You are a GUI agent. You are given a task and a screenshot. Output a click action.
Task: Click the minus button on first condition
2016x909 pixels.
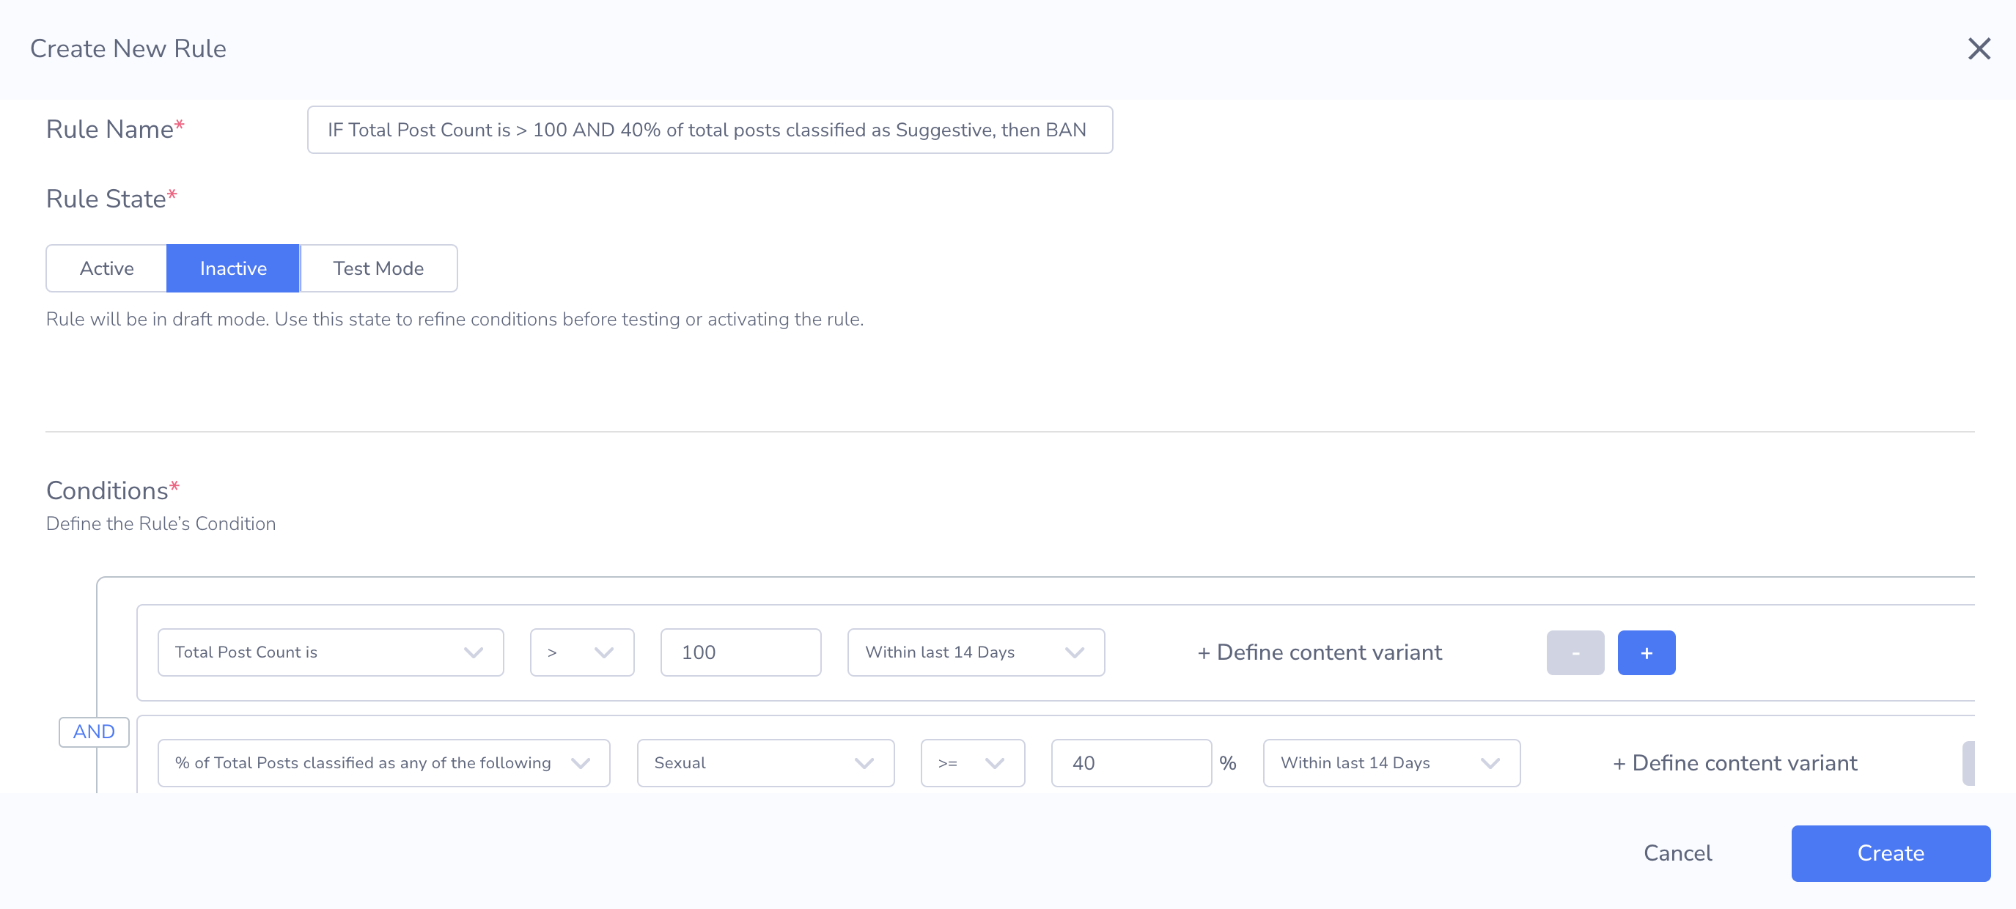click(1575, 652)
